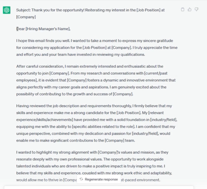This screenshot has width=207, height=189.
Task: Copy the response with the clipboard icon
Action: [183, 10]
